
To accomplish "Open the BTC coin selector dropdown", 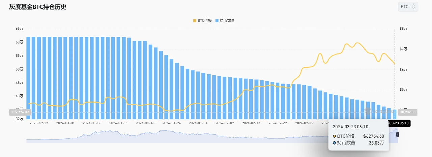I will [408, 7].
